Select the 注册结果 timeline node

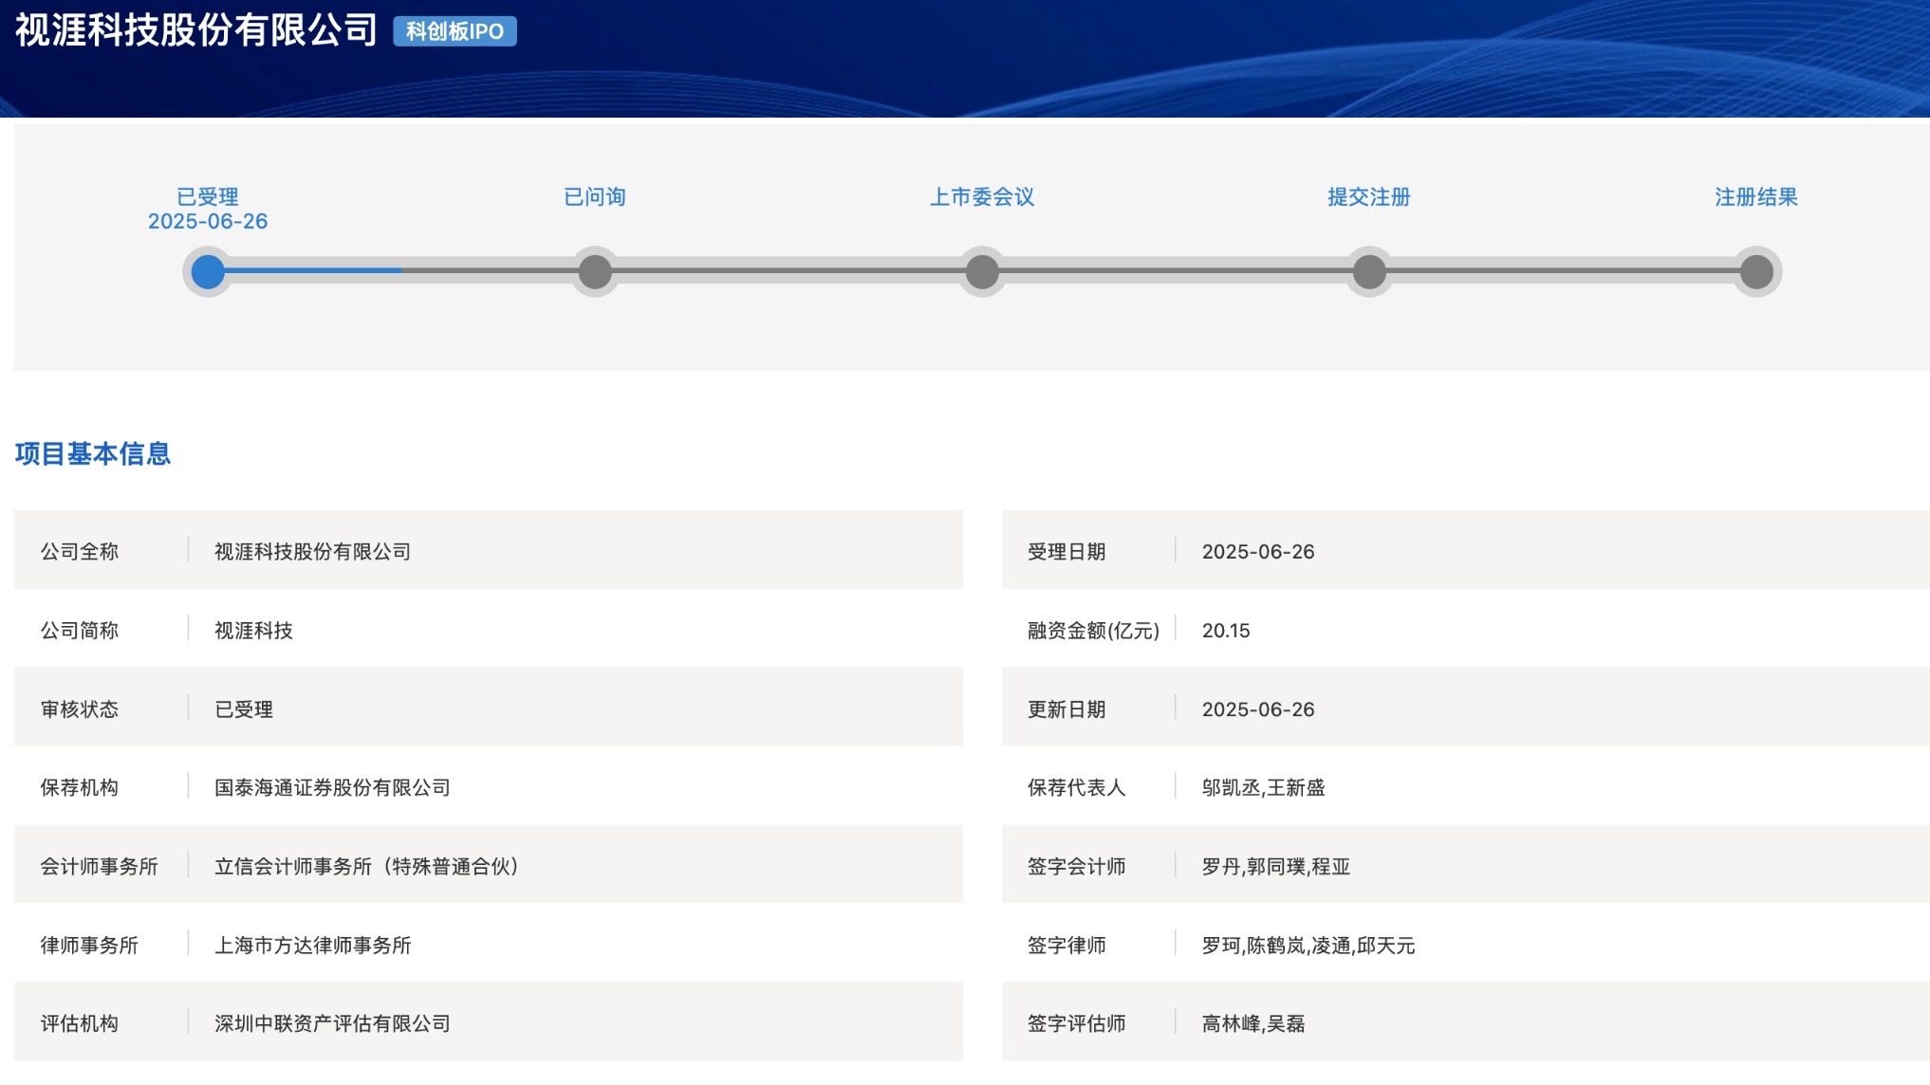click(x=1756, y=272)
